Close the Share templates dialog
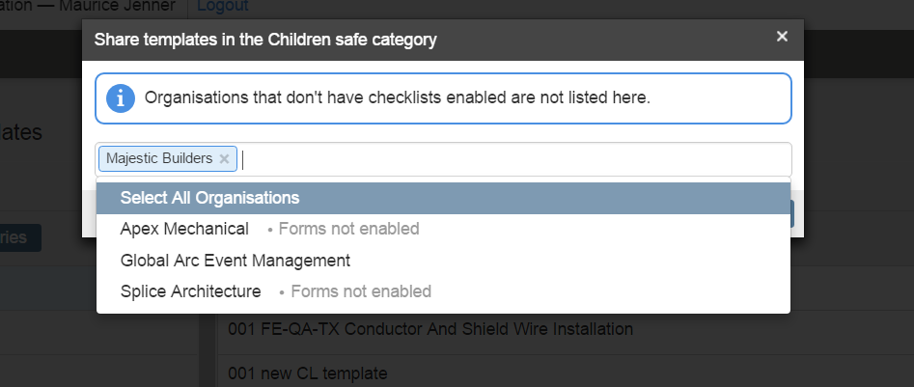Image resolution: width=914 pixels, height=387 pixels. click(x=782, y=37)
